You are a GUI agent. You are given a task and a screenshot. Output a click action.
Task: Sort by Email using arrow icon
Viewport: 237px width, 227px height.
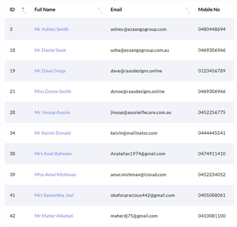point(188,10)
